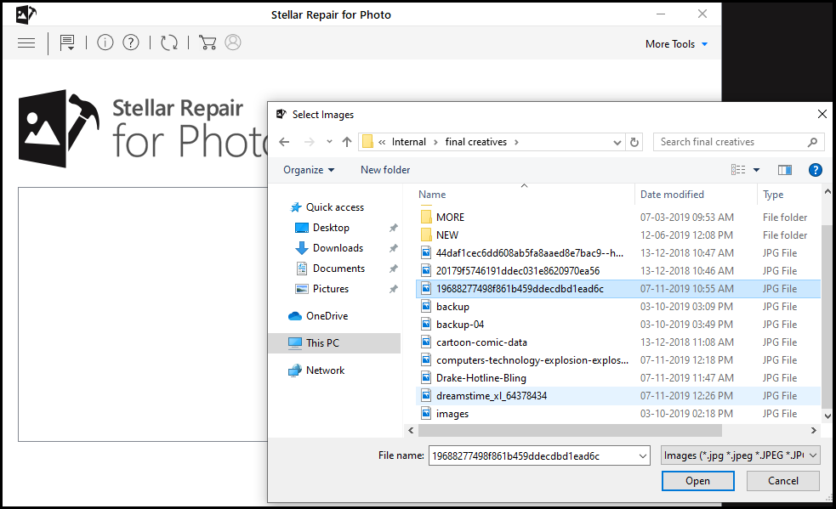
Task: Expand the address bar path history dropdown
Action: pyautogui.click(x=617, y=142)
